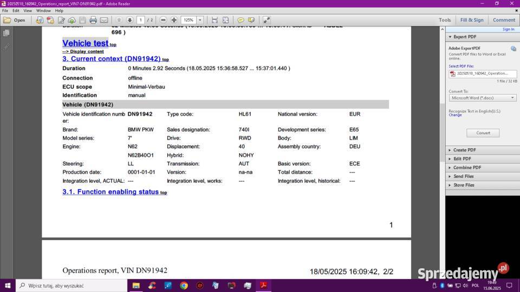Screen dimensions: 520x292
Task: Click the Adobe Reader taskbar icon
Action: (264, 286)
